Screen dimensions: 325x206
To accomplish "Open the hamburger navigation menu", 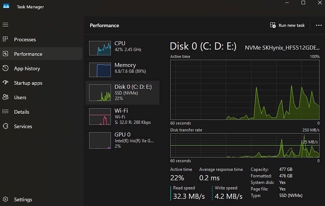I will coord(5,25).
